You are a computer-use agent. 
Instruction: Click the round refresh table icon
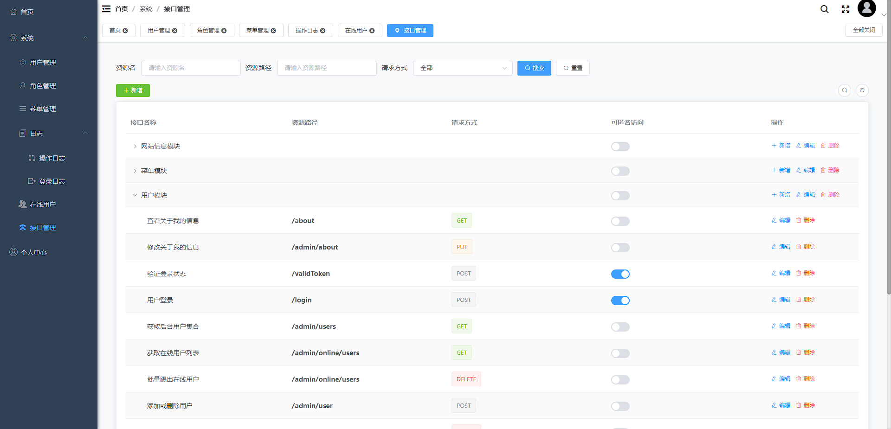click(x=862, y=90)
